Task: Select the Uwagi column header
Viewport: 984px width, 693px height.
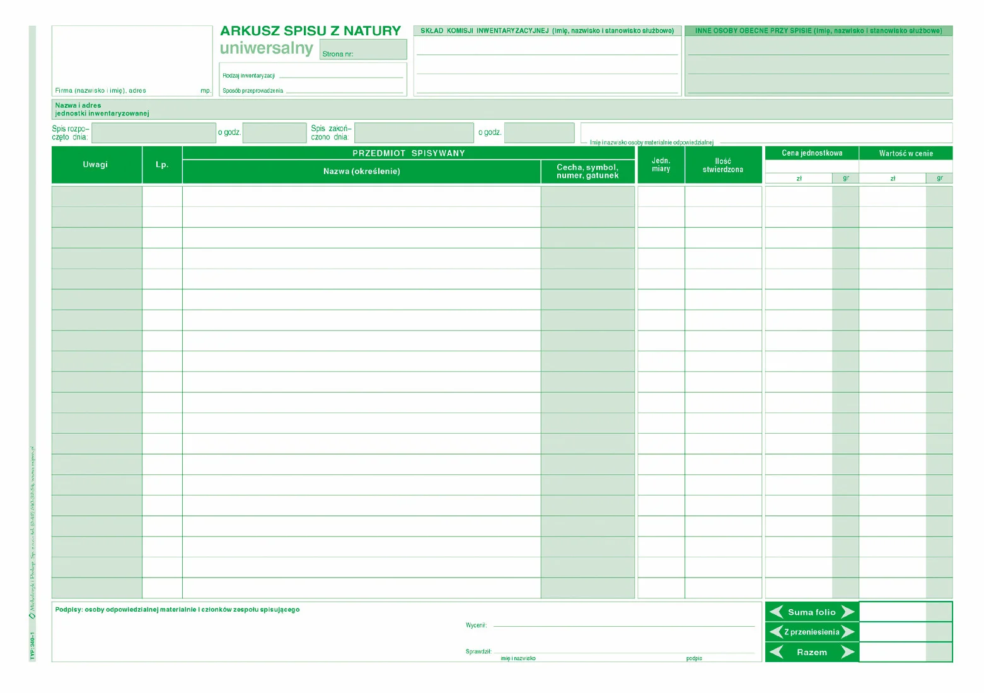Action: [x=96, y=165]
